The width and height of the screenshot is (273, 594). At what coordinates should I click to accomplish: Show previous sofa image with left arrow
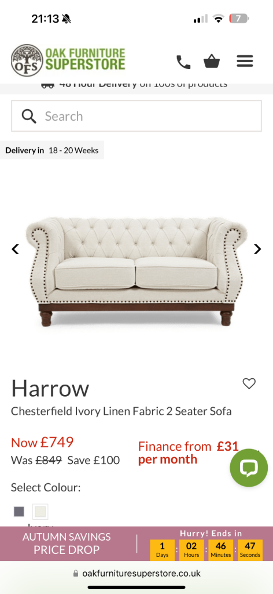click(x=15, y=249)
